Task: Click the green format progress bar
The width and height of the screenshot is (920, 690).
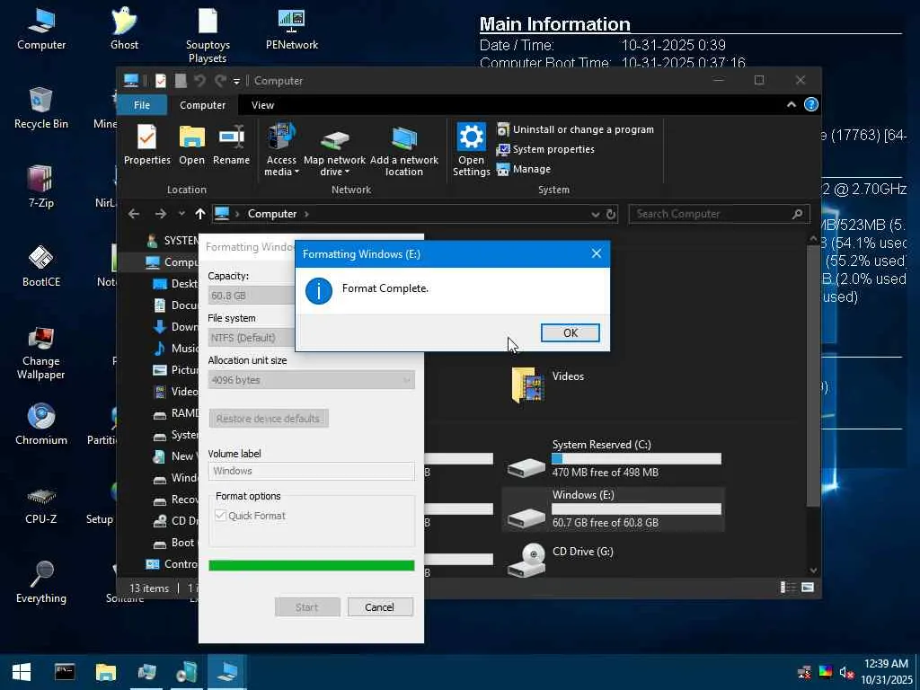Action: pos(312,566)
